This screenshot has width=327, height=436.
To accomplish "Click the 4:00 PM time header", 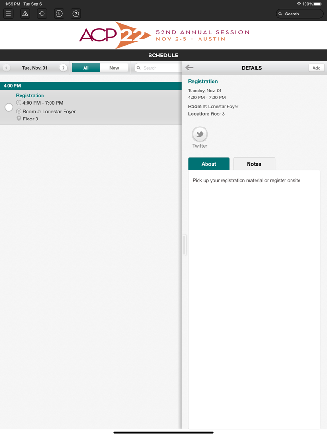I will [91, 85].
